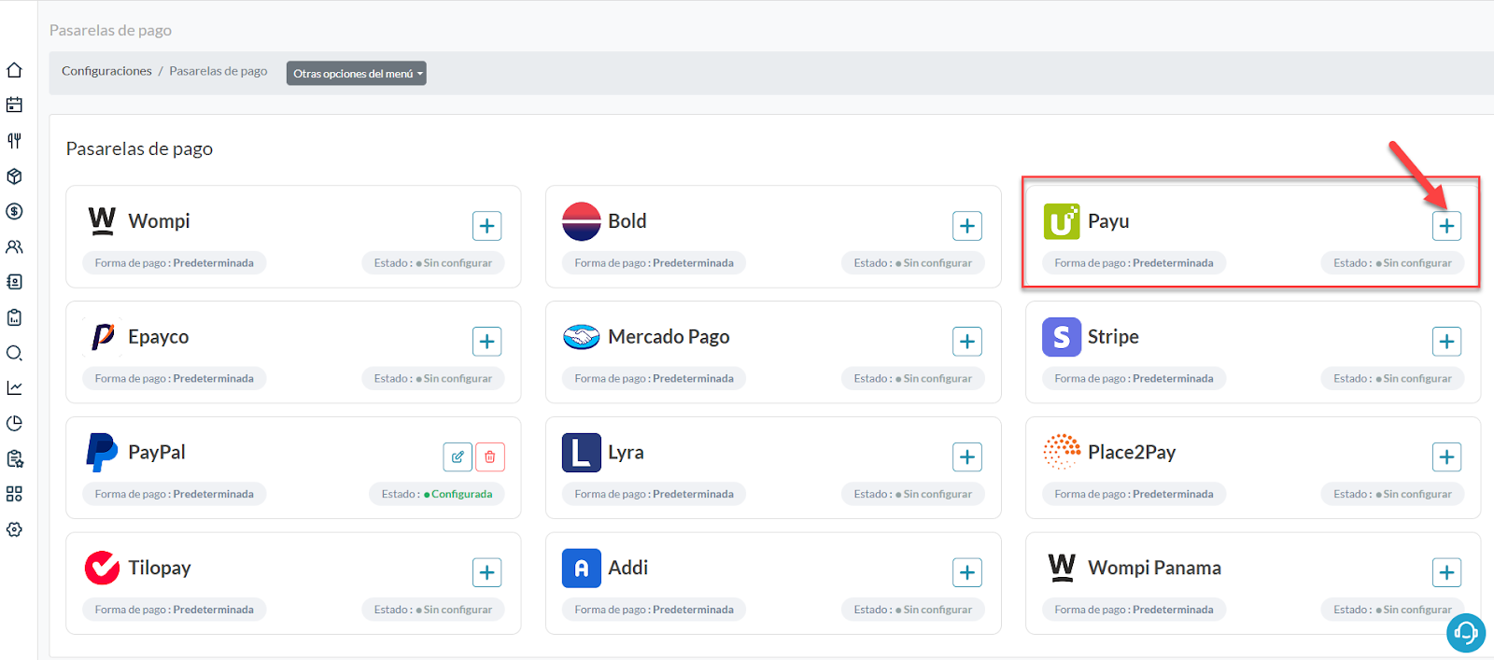Open the home icon in sidebar

click(x=14, y=70)
